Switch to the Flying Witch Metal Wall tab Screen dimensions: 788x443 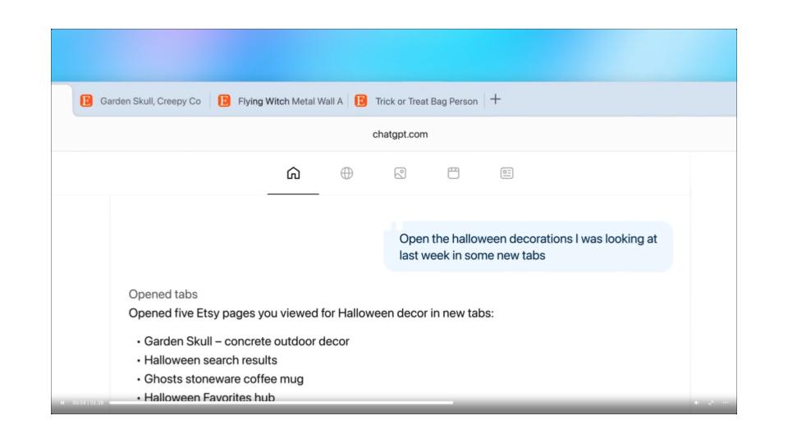coord(279,101)
